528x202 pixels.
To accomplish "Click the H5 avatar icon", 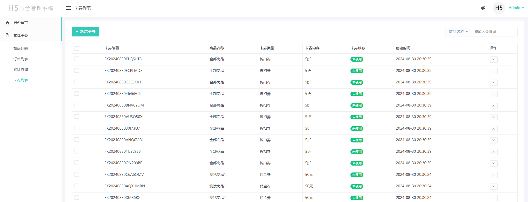I will [x=499, y=8].
